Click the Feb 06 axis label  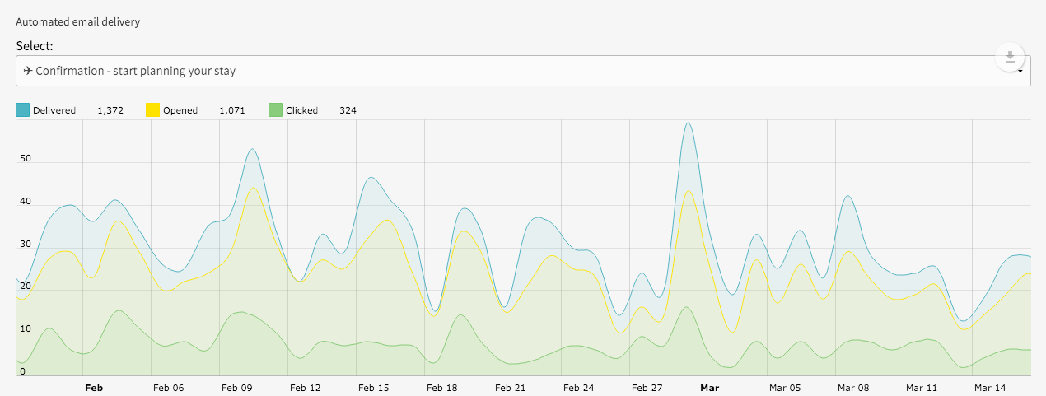pyautogui.click(x=168, y=387)
